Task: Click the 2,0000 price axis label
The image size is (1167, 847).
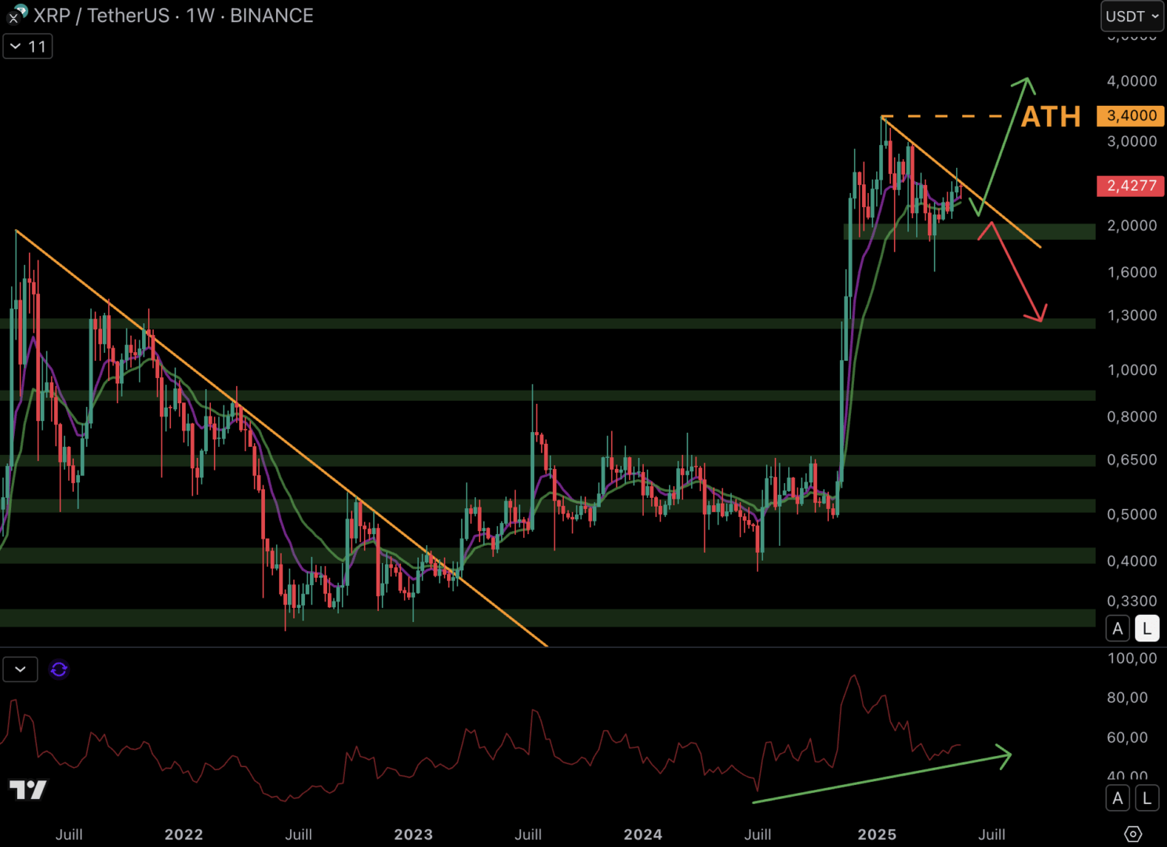Action: pos(1132,225)
